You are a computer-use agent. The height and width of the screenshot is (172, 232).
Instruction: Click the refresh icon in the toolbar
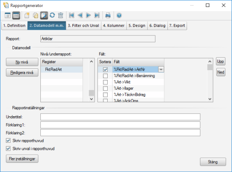coord(52,15)
